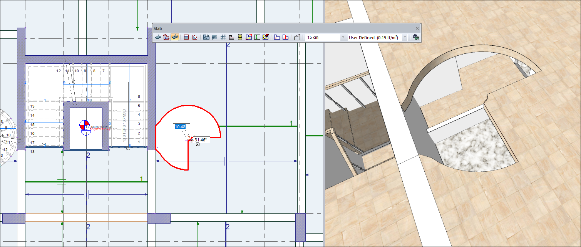Click the hatch lines icon on Slab toolbar
Viewport: 581px width, 247px height.
[x=215, y=37]
